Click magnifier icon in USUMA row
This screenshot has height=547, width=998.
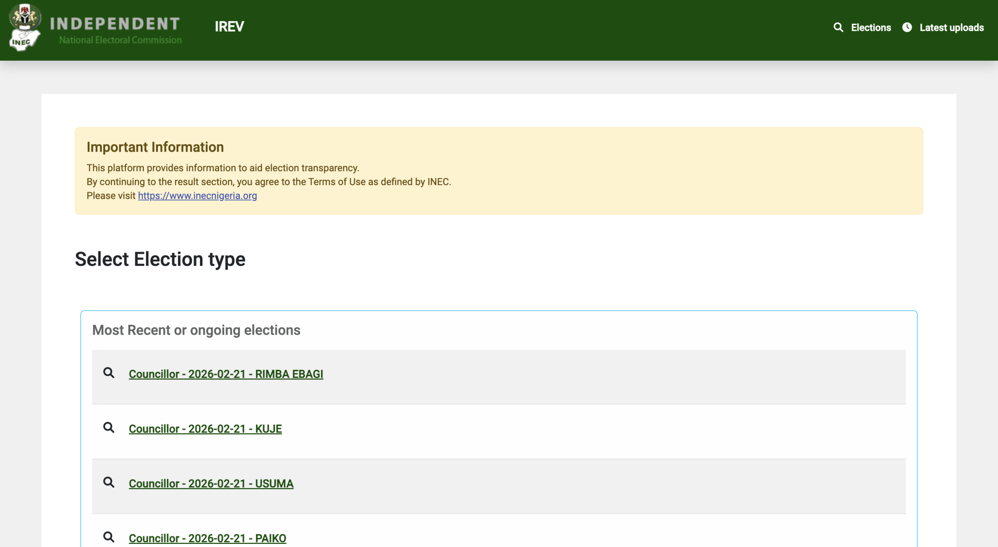[x=109, y=482]
